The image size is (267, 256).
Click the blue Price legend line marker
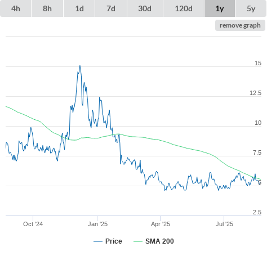click(98, 241)
